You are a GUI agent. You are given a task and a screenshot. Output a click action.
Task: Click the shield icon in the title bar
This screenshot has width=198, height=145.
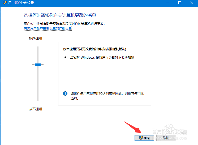pyautogui.click(x=5, y=3)
